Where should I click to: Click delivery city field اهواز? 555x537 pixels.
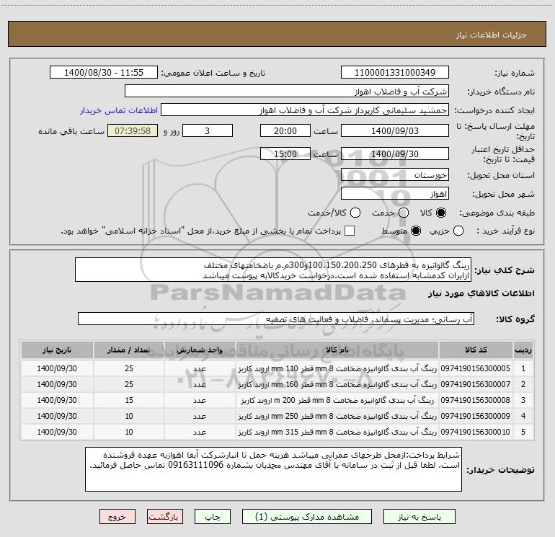(x=395, y=194)
